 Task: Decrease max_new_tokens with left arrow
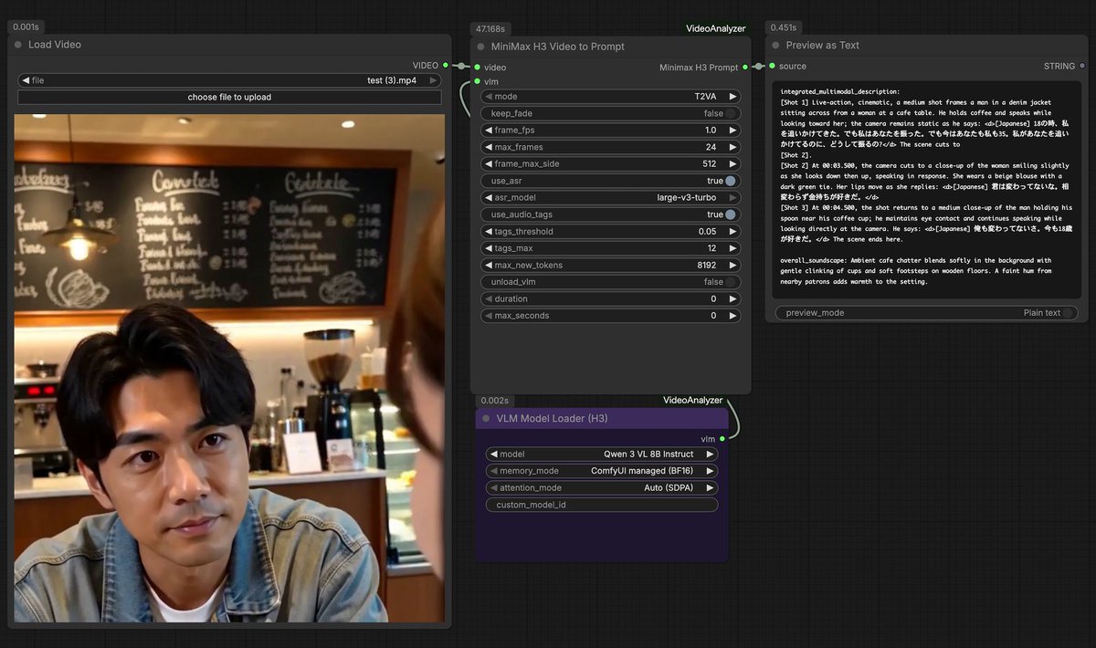click(x=488, y=265)
